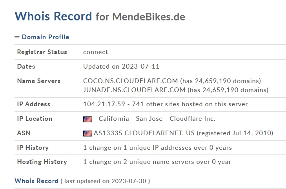Click JUNADE.NS.CLOUDFLARE.COM name server

click(x=134, y=90)
